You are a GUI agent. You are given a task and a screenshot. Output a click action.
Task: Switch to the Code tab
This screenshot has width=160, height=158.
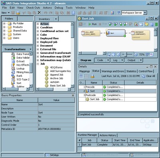tap(100, 60)
